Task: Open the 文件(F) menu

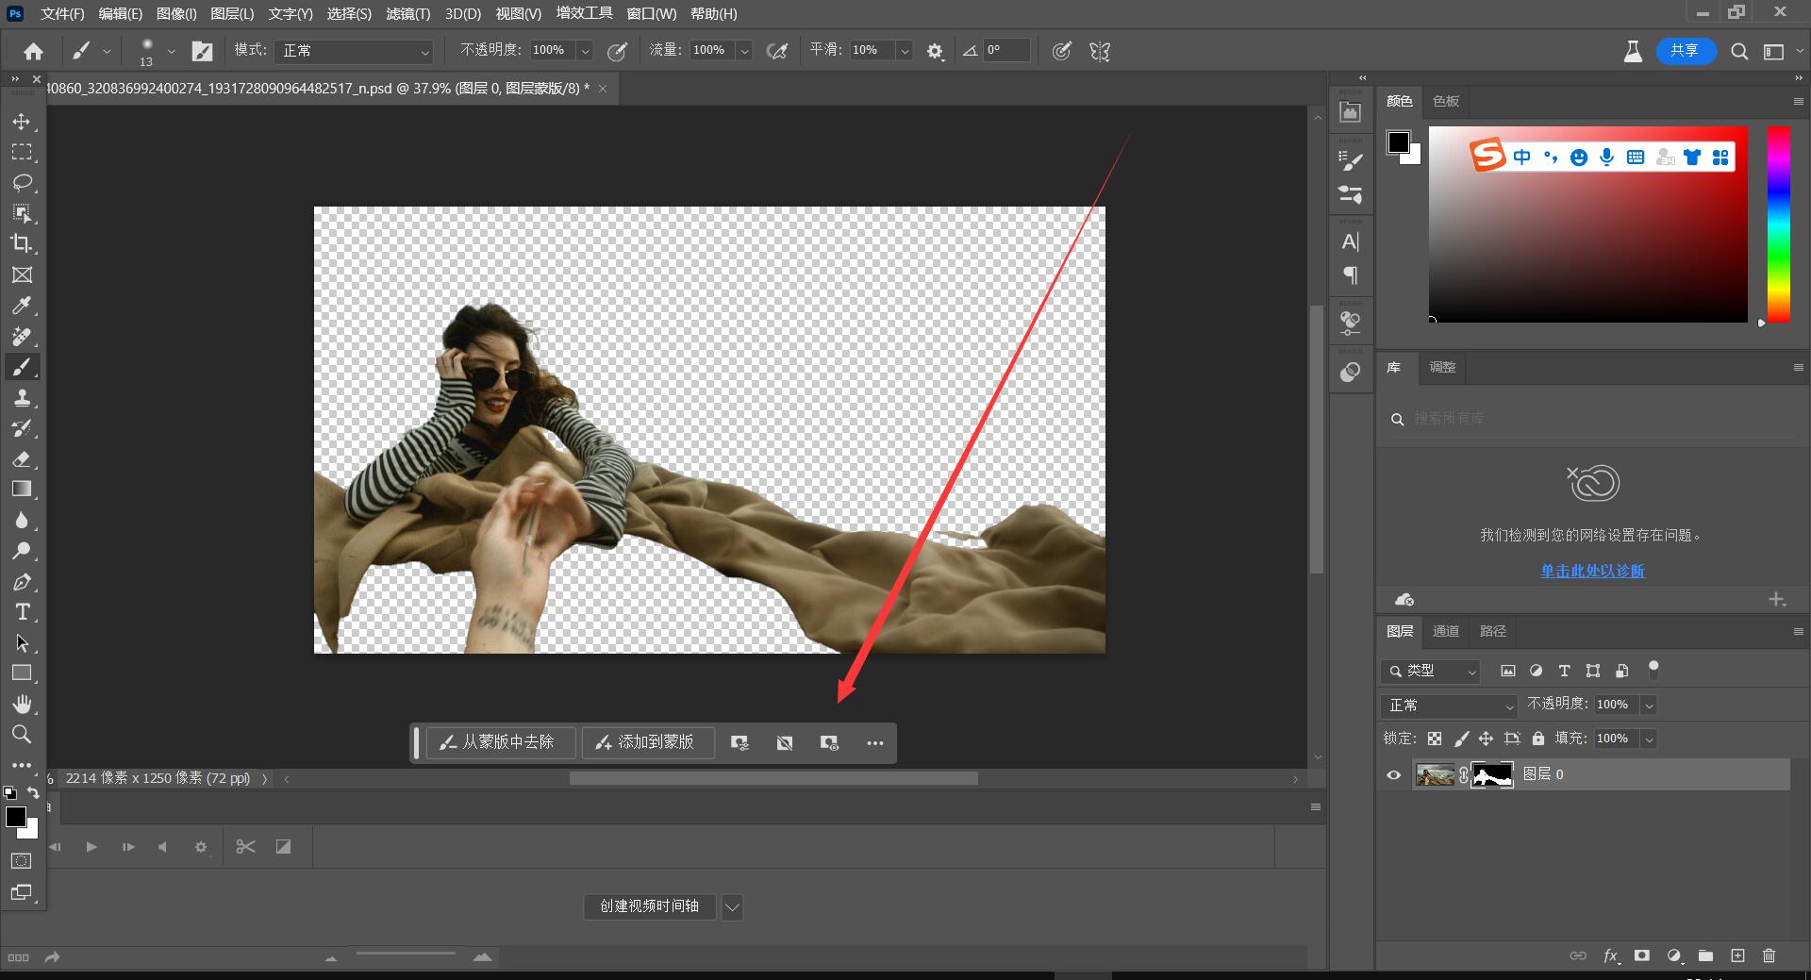Action: [62, 14]
